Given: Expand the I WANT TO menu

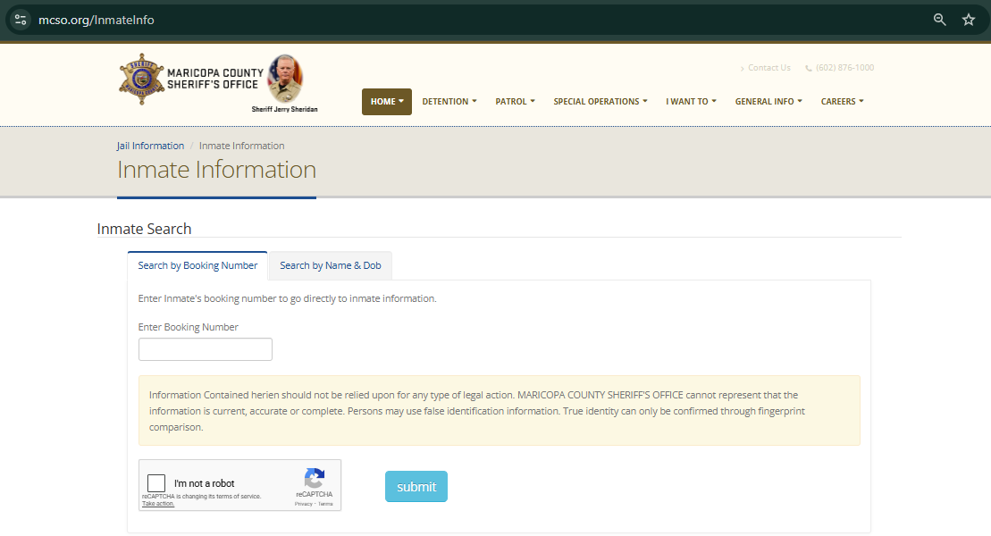Looking at the screenshot, I should pyautogui.click(x=691, y=102).
